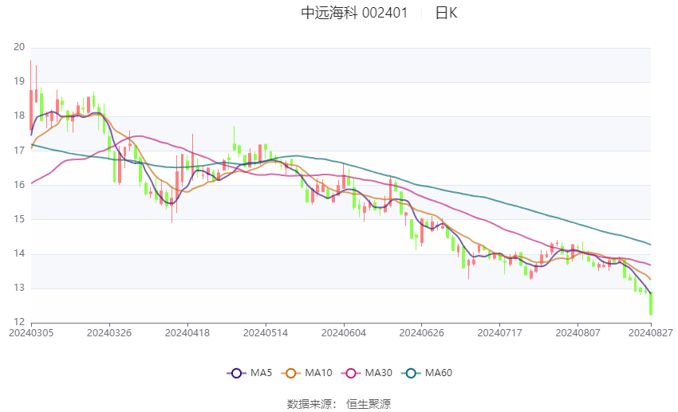Click the last green candlestick at 20240827
Image resolution: width=678 pixels, height=412 pixels.
651,304
